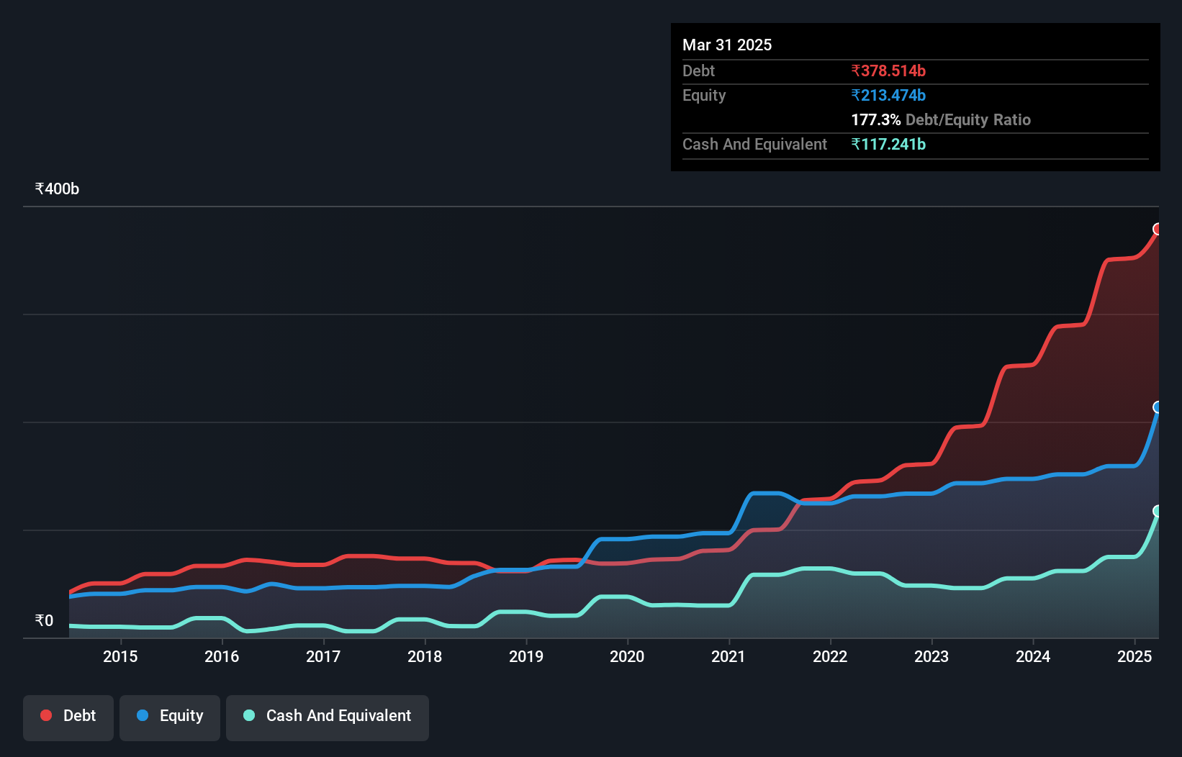The height and width of the screenshot is (757, 1182).
Task: Click the 2022 x-axis label
Action: (830, 656)
